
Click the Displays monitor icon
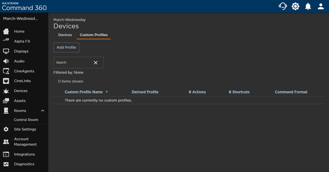(6, 51)
